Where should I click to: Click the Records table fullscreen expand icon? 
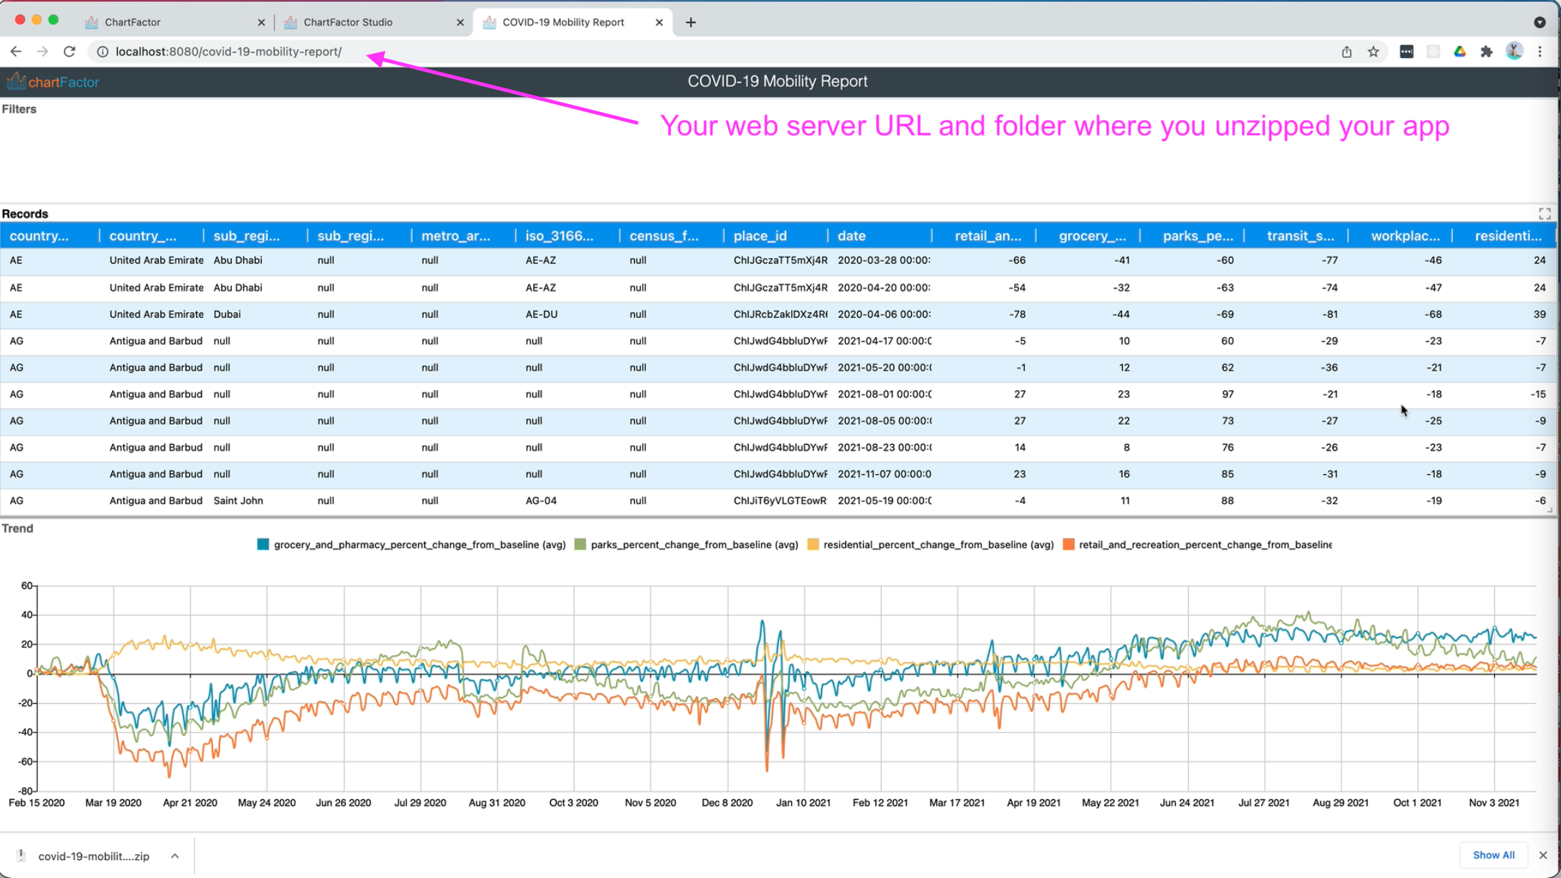[x=1545, y=214]
